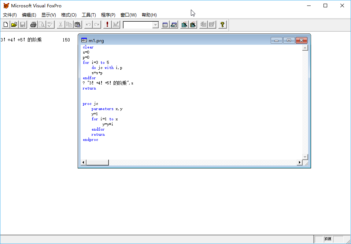The image size is (351, 244).
Task: Close the m1.prg editor window
Action: point(301,40)
